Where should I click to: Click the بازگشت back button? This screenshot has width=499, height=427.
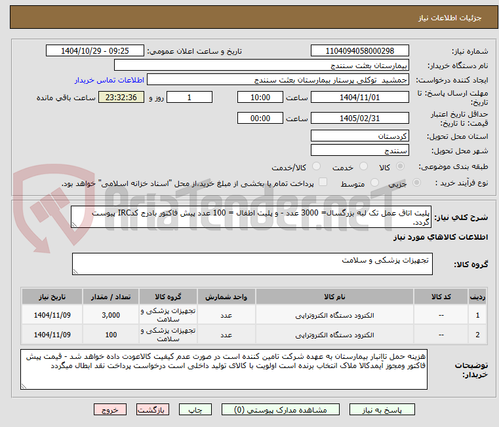152,409
